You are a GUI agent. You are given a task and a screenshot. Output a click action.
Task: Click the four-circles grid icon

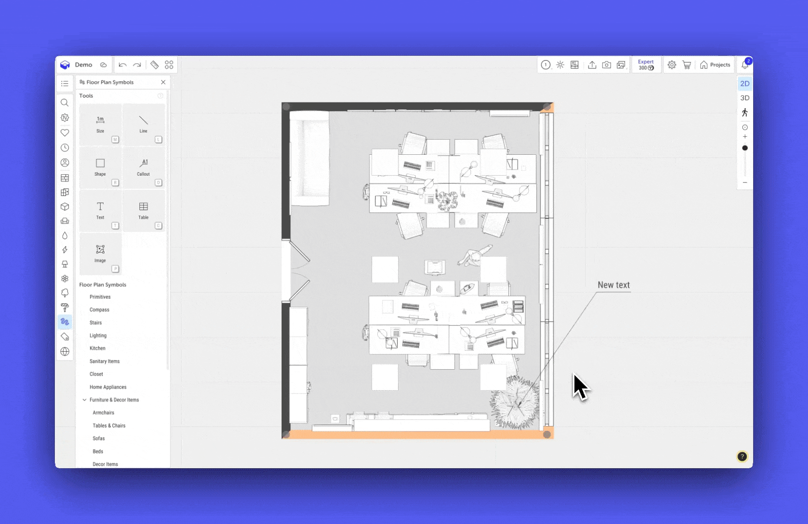coord(169,65)
